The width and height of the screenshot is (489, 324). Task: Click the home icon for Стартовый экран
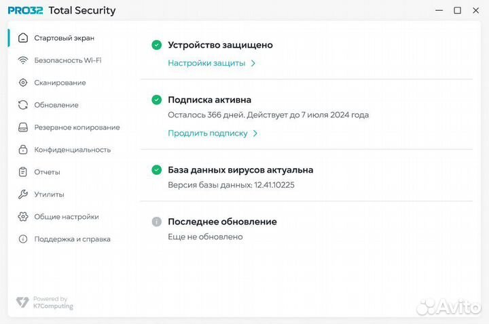point(23,38)
